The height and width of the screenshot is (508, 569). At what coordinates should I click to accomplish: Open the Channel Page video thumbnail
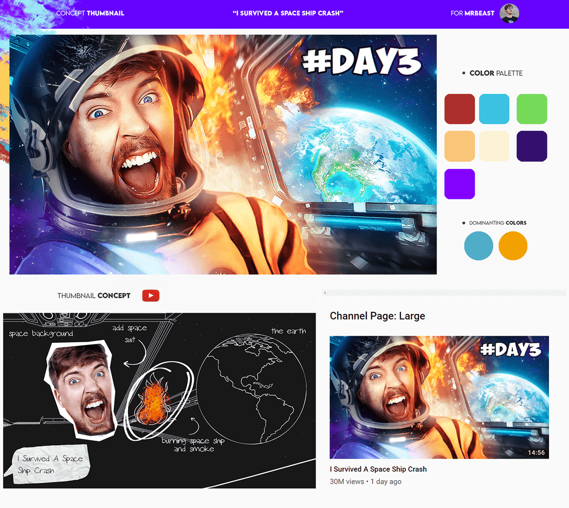point(439,397)
